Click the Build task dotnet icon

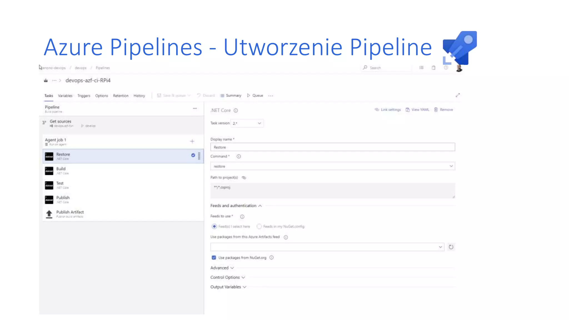[49, 171]
